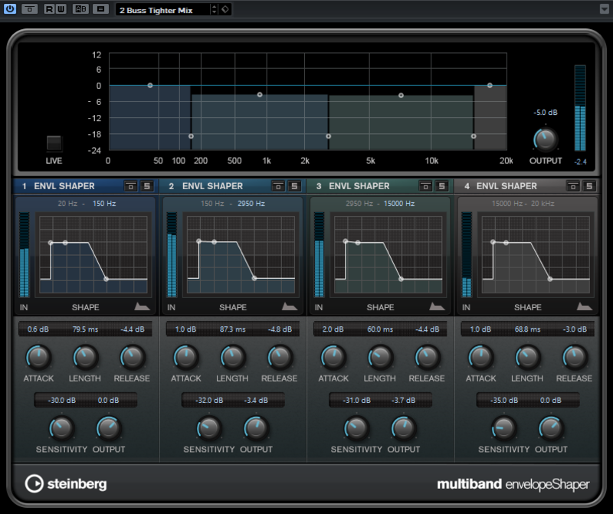Enable Read automation (R) button
The image size is (613, 514).
coord(49,8)
